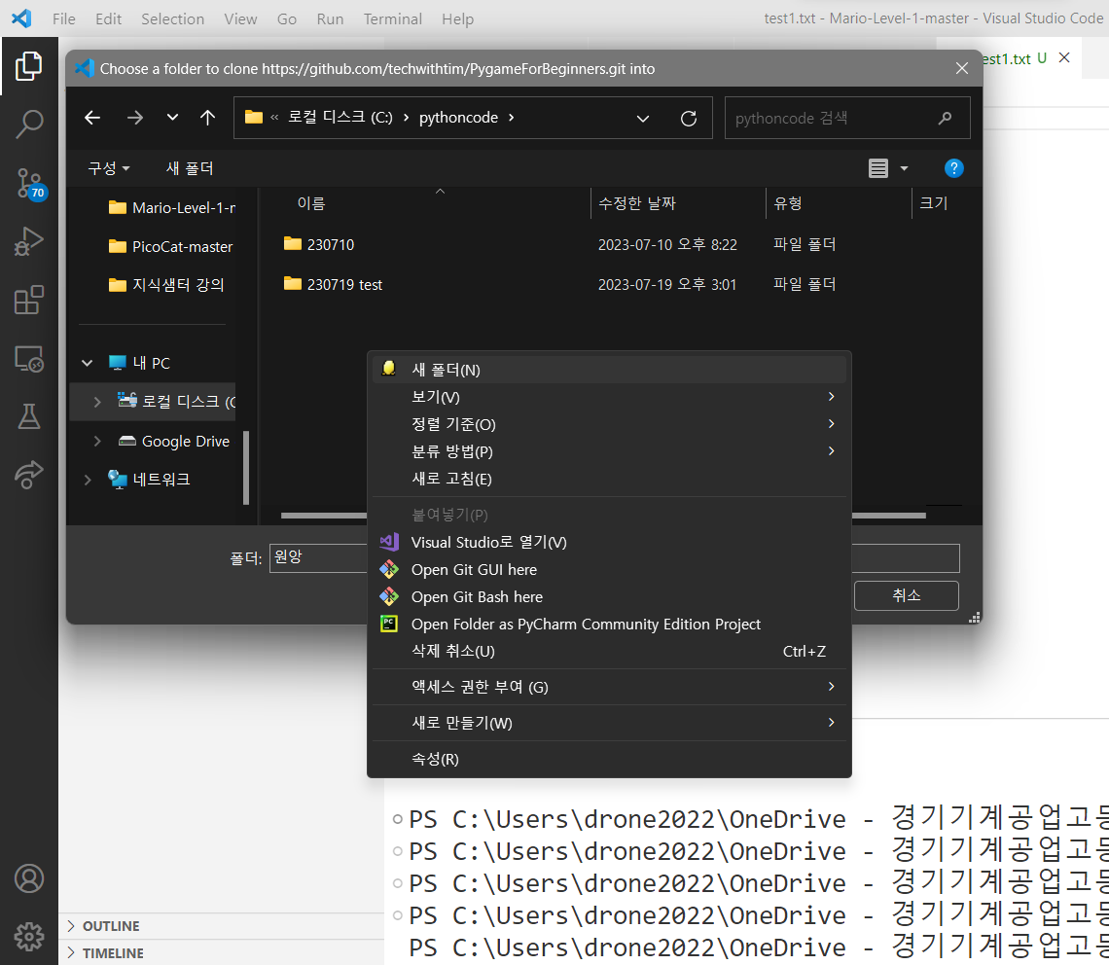
Task: Select Mario-Level-1 folder in navigation pane
Action: click(x=172, y=208)
